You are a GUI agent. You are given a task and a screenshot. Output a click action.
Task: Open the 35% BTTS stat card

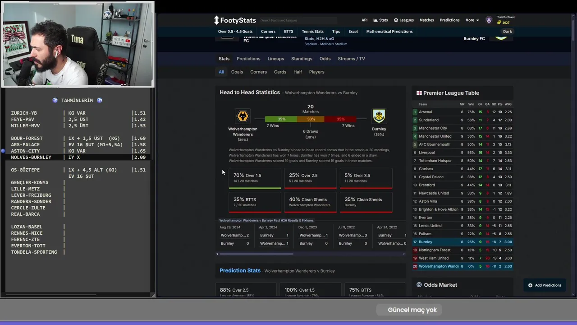point(255,202)
